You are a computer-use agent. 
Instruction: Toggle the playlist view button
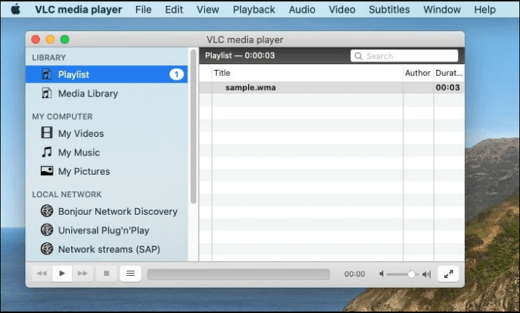click(x=130, y=274)
